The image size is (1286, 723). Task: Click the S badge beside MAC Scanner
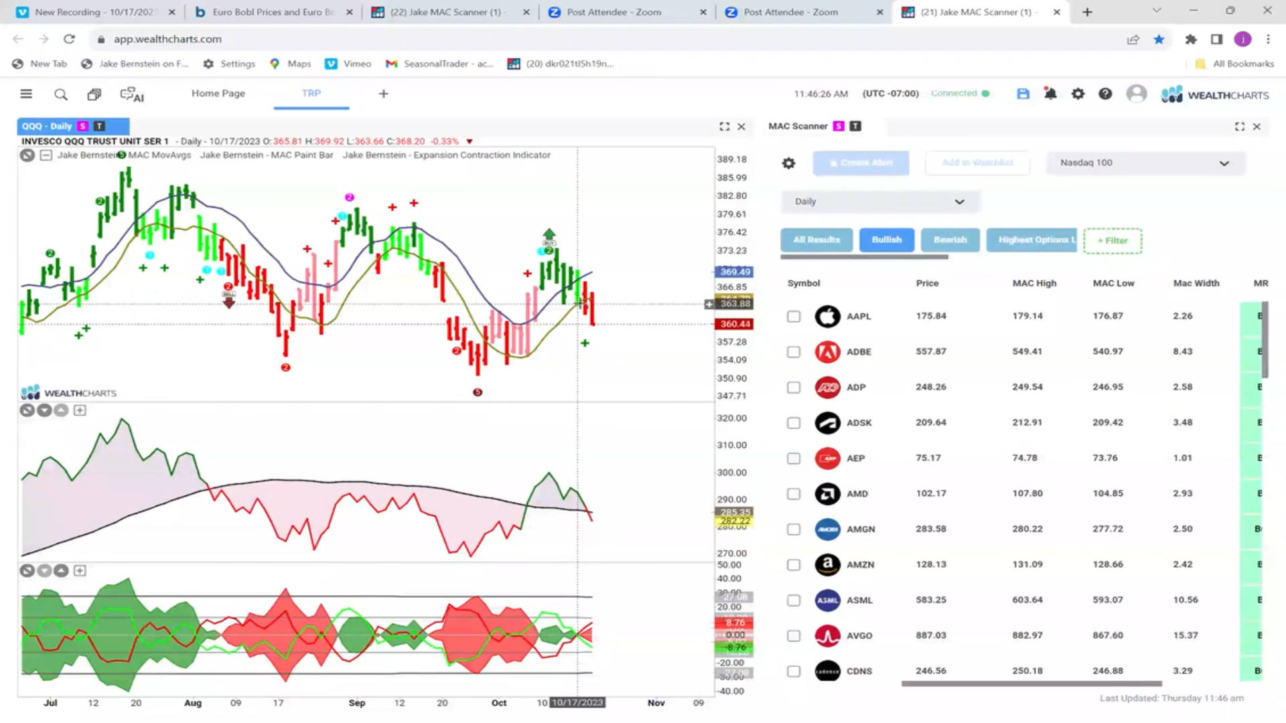839,126
